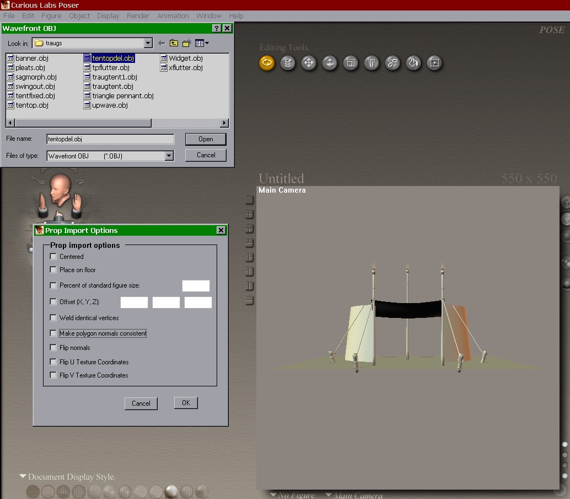570x499 pixels.
Task: Select the file traugtent1.obj
Action: 110,77
